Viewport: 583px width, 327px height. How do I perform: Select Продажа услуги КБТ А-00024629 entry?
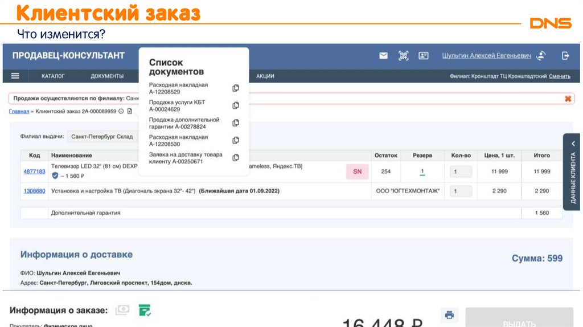click(177, 105)
